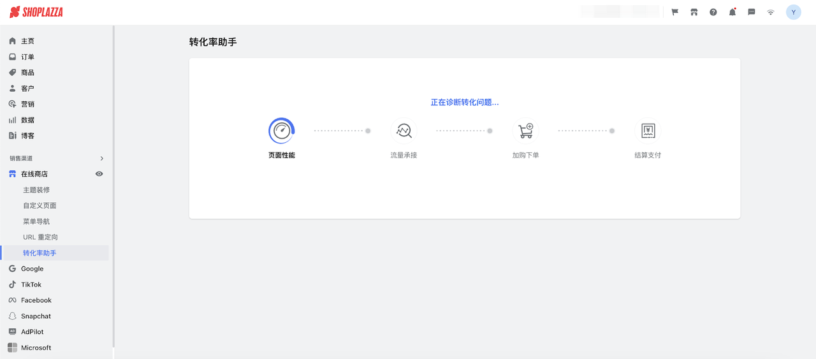Click the Shoplazza logo
Image resolution: width=816 pixels, height=359 pixels.
tap(36, 12)
